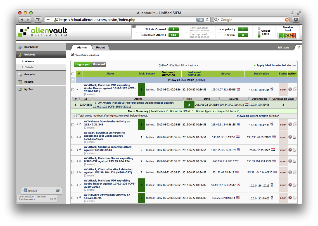
Task: Close alarm 1 with red X icon
Action: coord(290,89)
